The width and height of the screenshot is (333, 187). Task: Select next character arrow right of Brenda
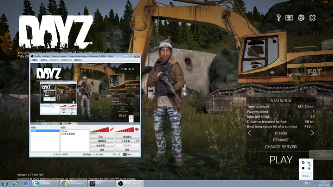(x=312, y=133)
